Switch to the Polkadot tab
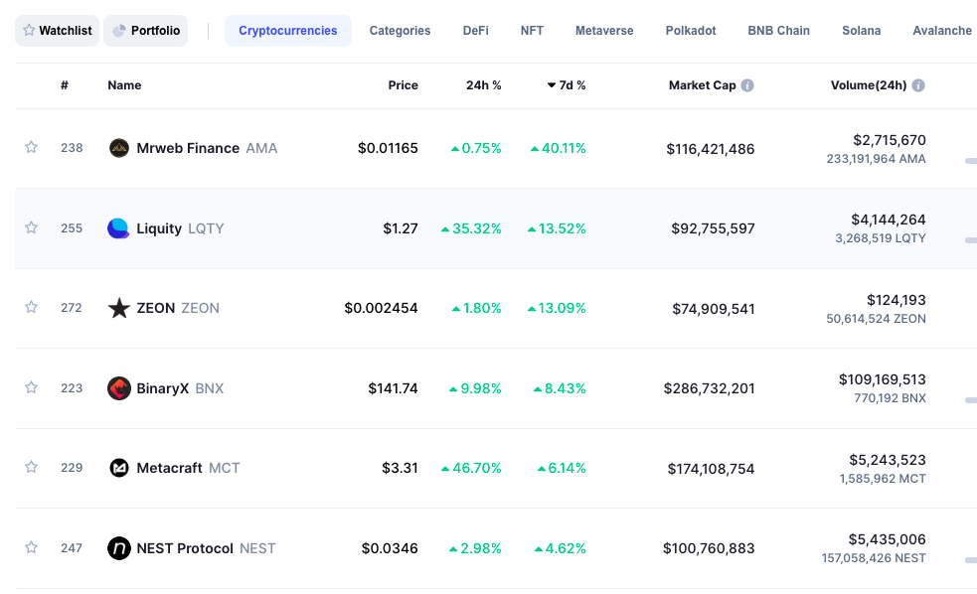The width and height of the screenshot is (977, 594). [x=691, y=31]
